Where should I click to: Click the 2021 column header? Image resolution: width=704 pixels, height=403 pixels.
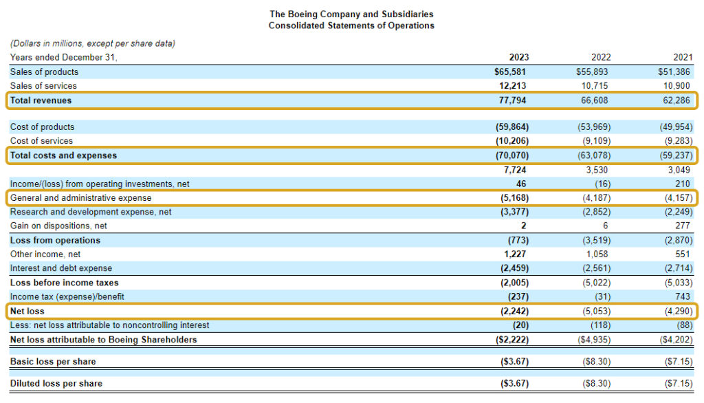(x=683, y=58)
